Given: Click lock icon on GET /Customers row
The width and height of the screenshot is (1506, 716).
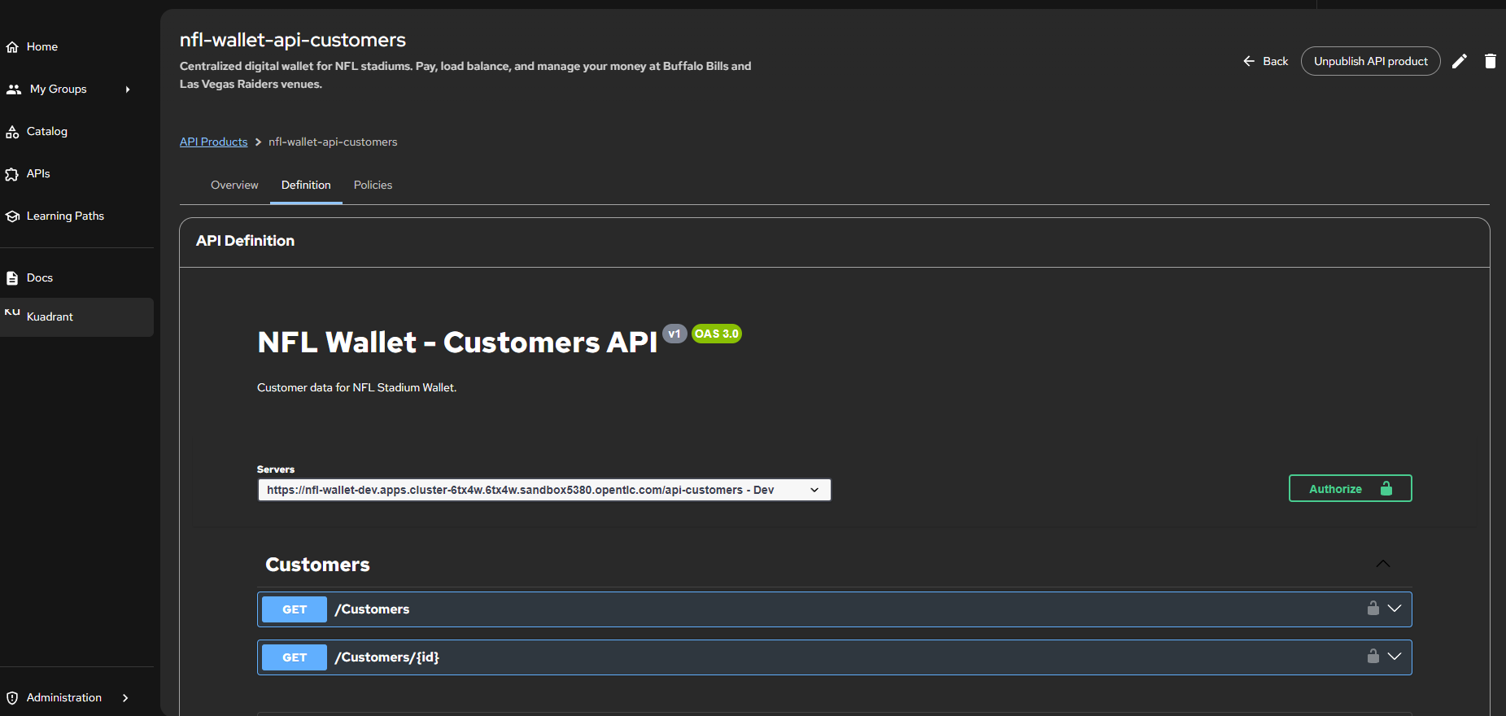Looking at the screenshot, I should pyautogui.click(x=1373, y=609).
